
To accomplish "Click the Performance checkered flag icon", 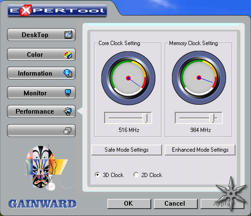I will 68,111.
